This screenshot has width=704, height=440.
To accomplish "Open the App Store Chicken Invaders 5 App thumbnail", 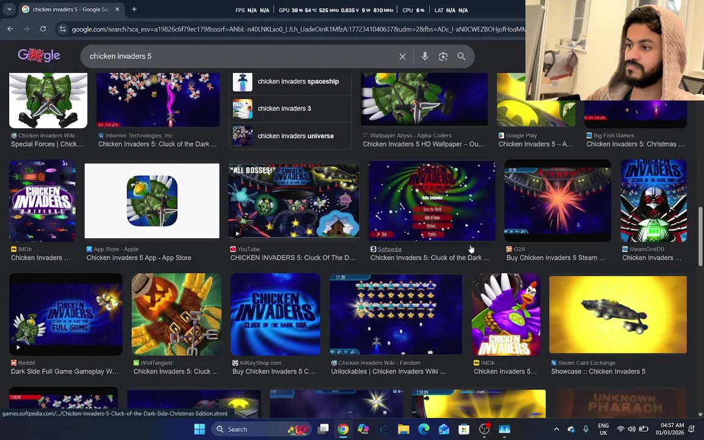I will (x=152, y=200).
